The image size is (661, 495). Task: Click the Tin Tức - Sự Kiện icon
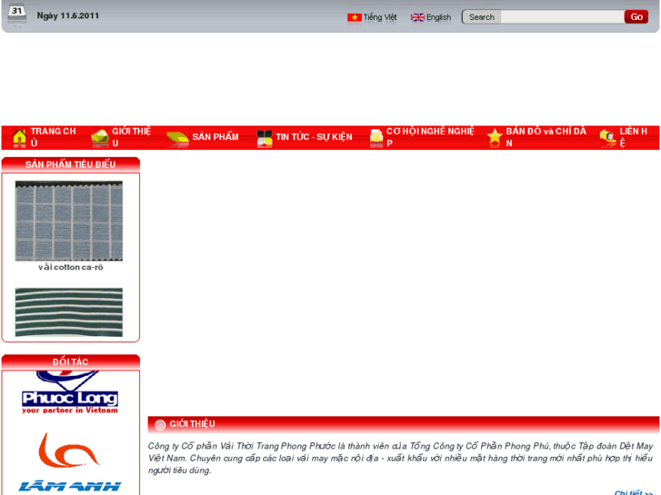[265, 138]
